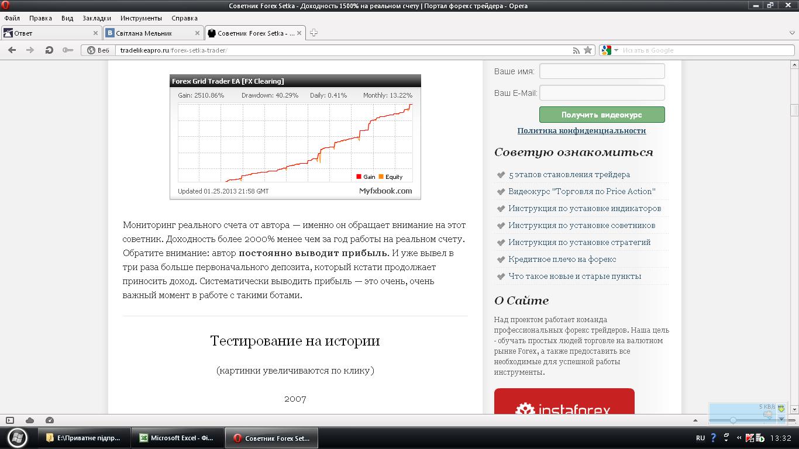Open the Инструменты menu
Viewport: 799px width, 449px height.
pos(141,18)
